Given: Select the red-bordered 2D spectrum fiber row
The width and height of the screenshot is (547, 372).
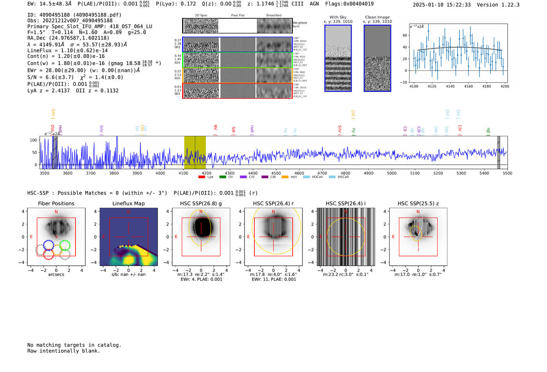Looking at the screenshot, I should (237, 91).
